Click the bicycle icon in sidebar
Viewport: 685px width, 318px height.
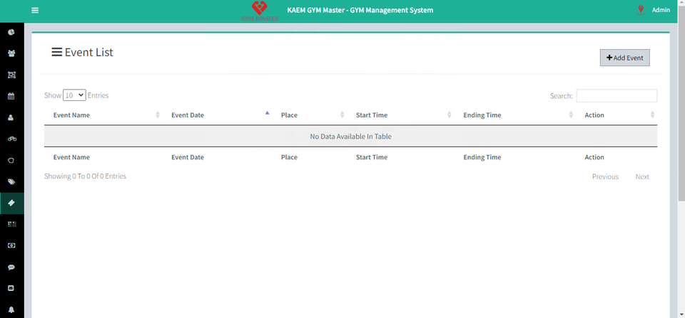[11, 139]
